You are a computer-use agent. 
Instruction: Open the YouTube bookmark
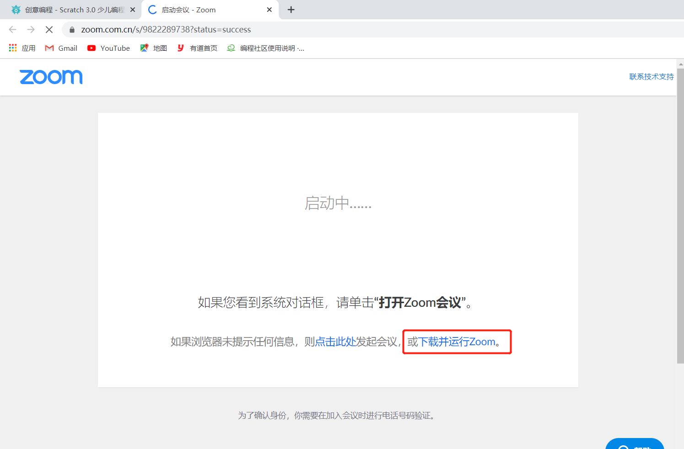click(x=108, y=48)
